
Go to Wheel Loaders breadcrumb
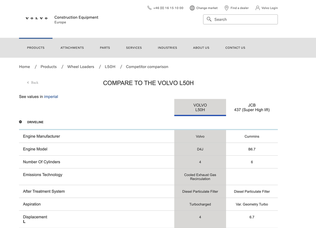[81, 67]
